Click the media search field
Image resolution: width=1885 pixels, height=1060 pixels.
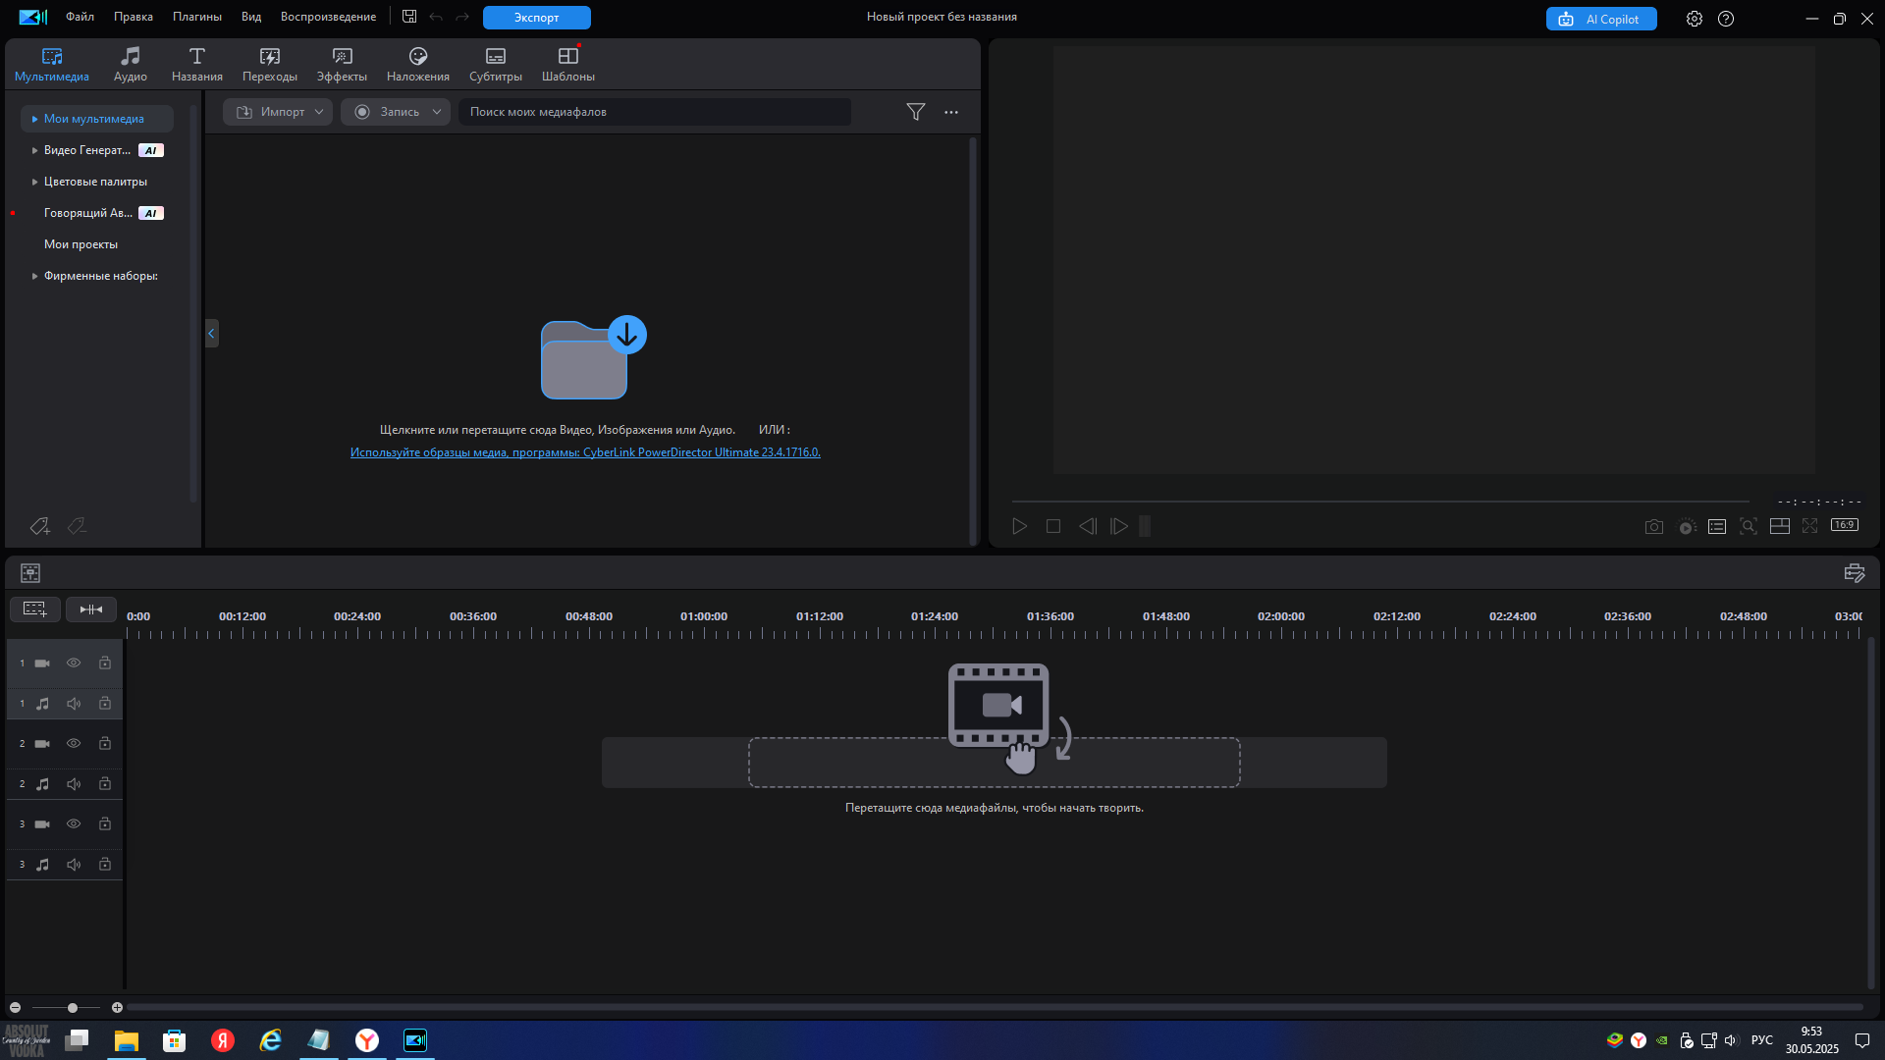653,112
